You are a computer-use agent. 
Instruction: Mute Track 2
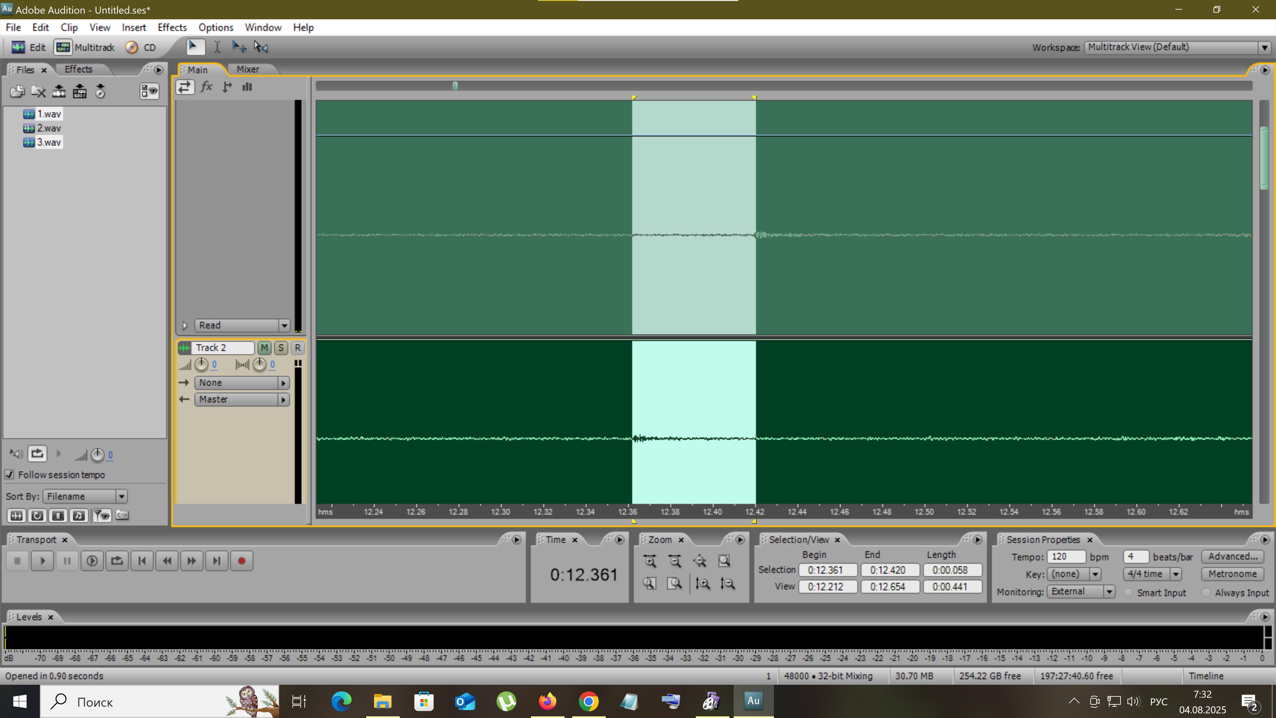[264, 348]
